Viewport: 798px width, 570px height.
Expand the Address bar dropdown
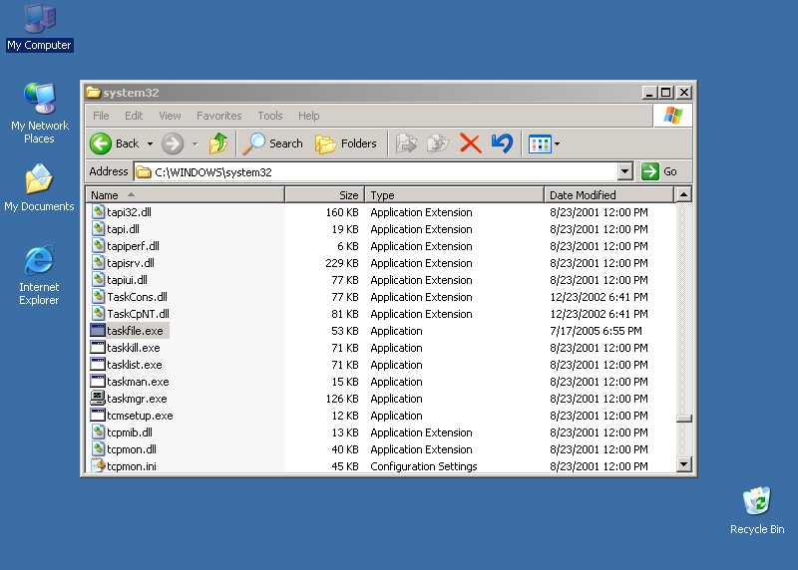click(x=625, y=171)
